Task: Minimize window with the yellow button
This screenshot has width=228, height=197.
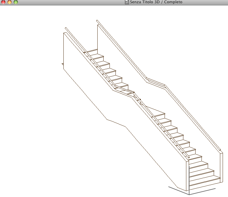Action: click(10, 2)
